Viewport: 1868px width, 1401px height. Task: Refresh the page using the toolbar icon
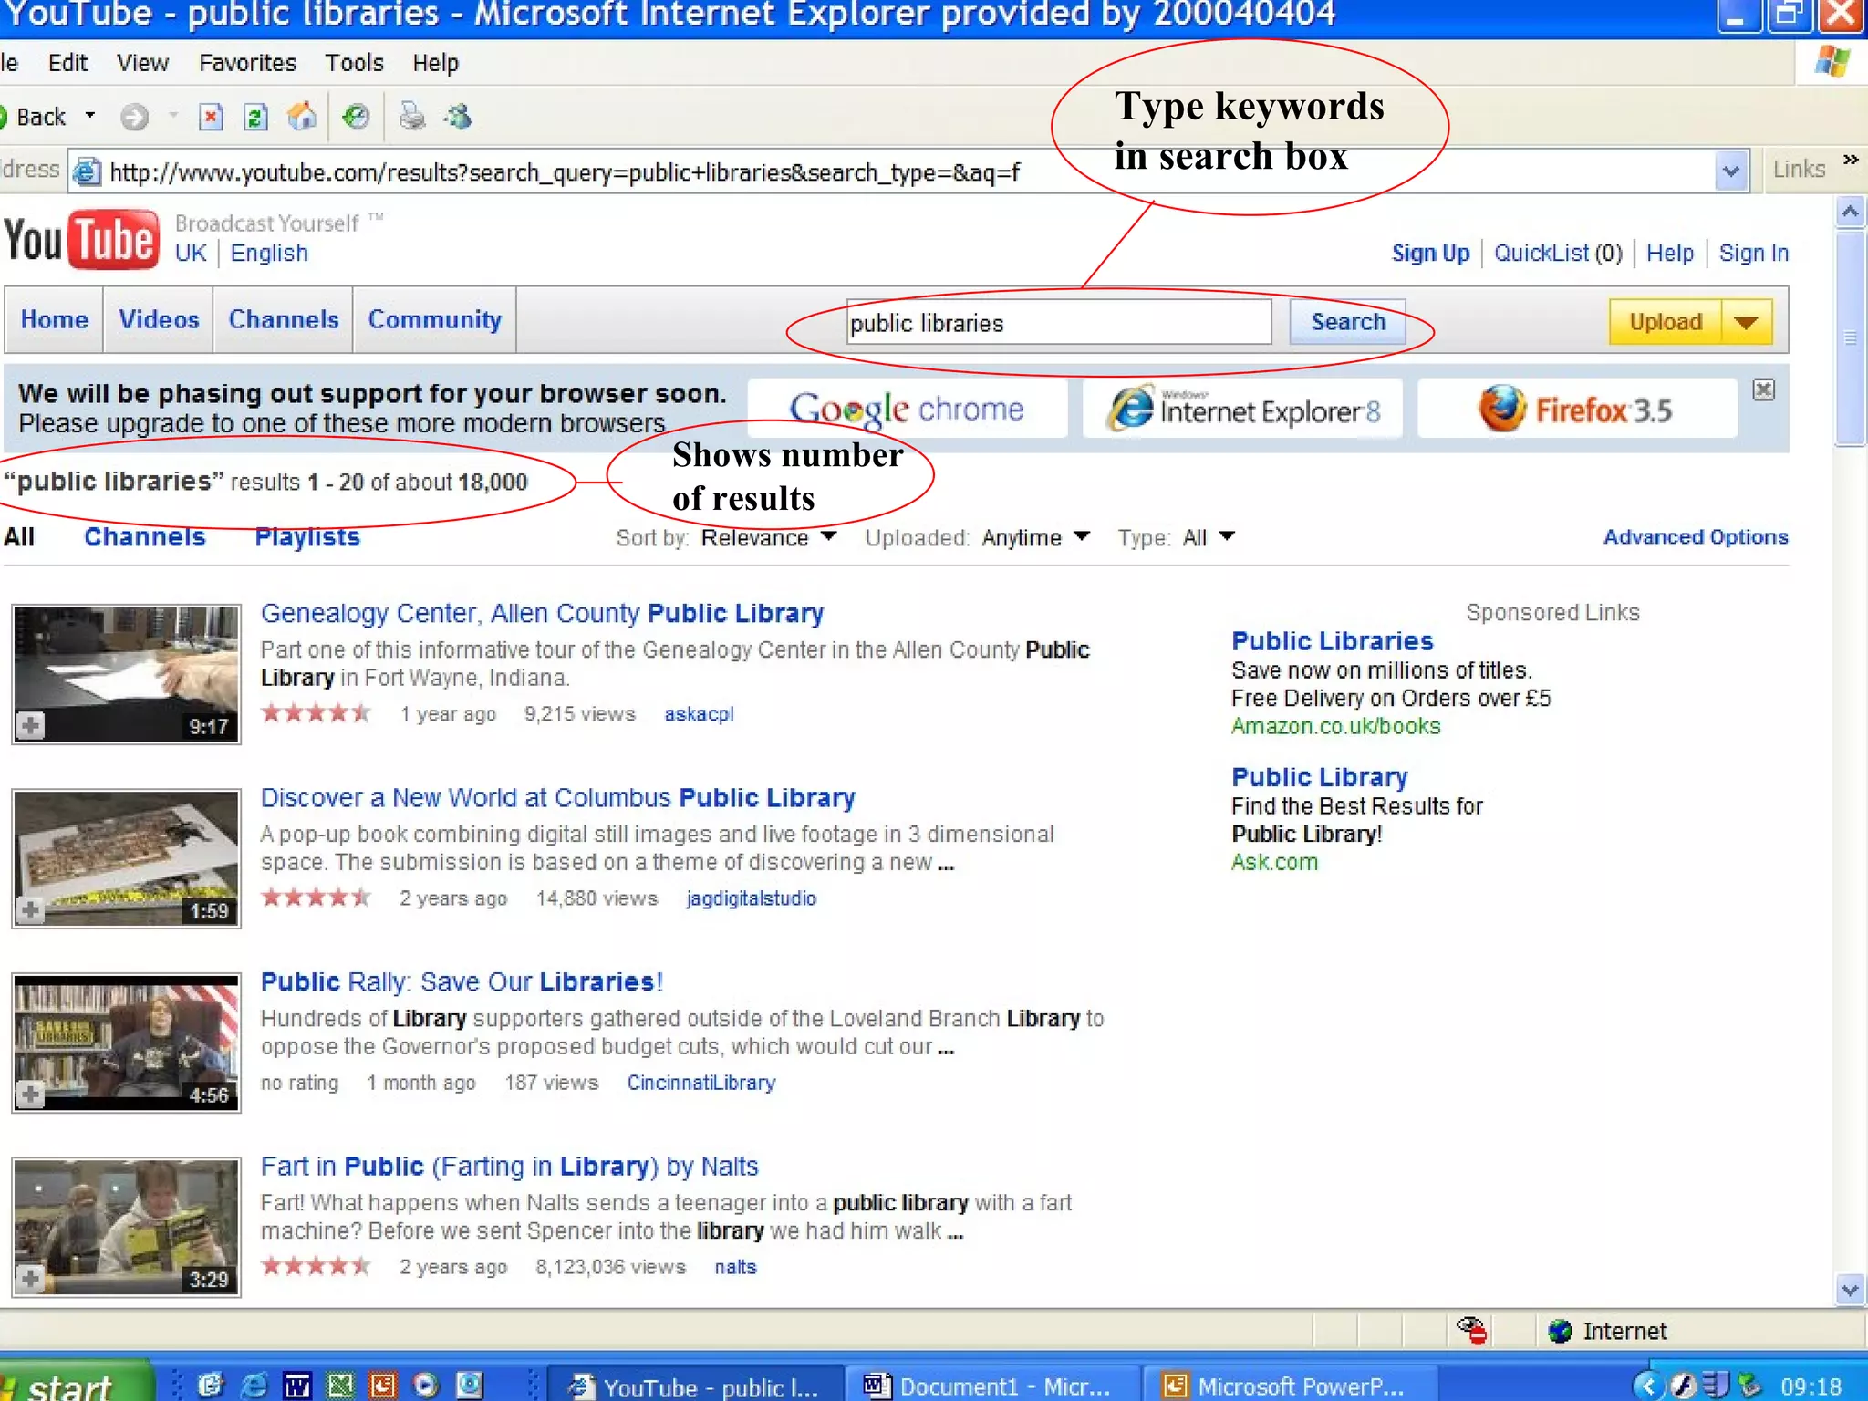tap(256, 117)
